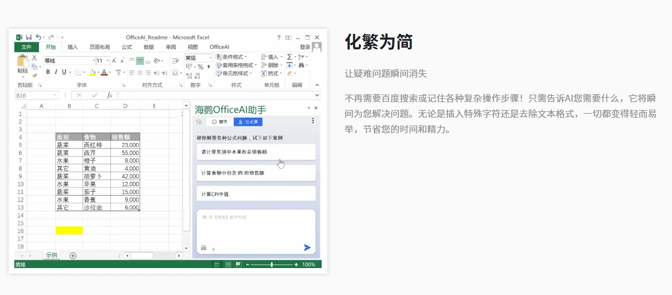Viewport: 672px width, 295px height.
Task: Open the 插入 cells dropdown in ribbon
Action: [271, 57]
